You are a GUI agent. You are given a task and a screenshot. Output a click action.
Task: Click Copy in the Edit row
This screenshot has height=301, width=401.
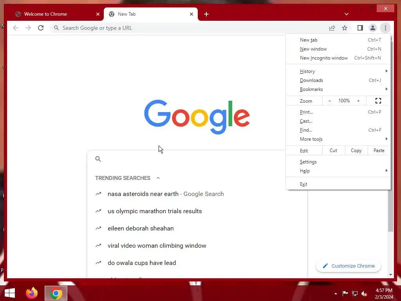coord(356,150)
